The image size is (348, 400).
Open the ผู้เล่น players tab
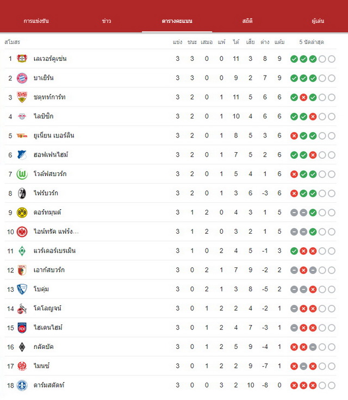pos(318,21)
